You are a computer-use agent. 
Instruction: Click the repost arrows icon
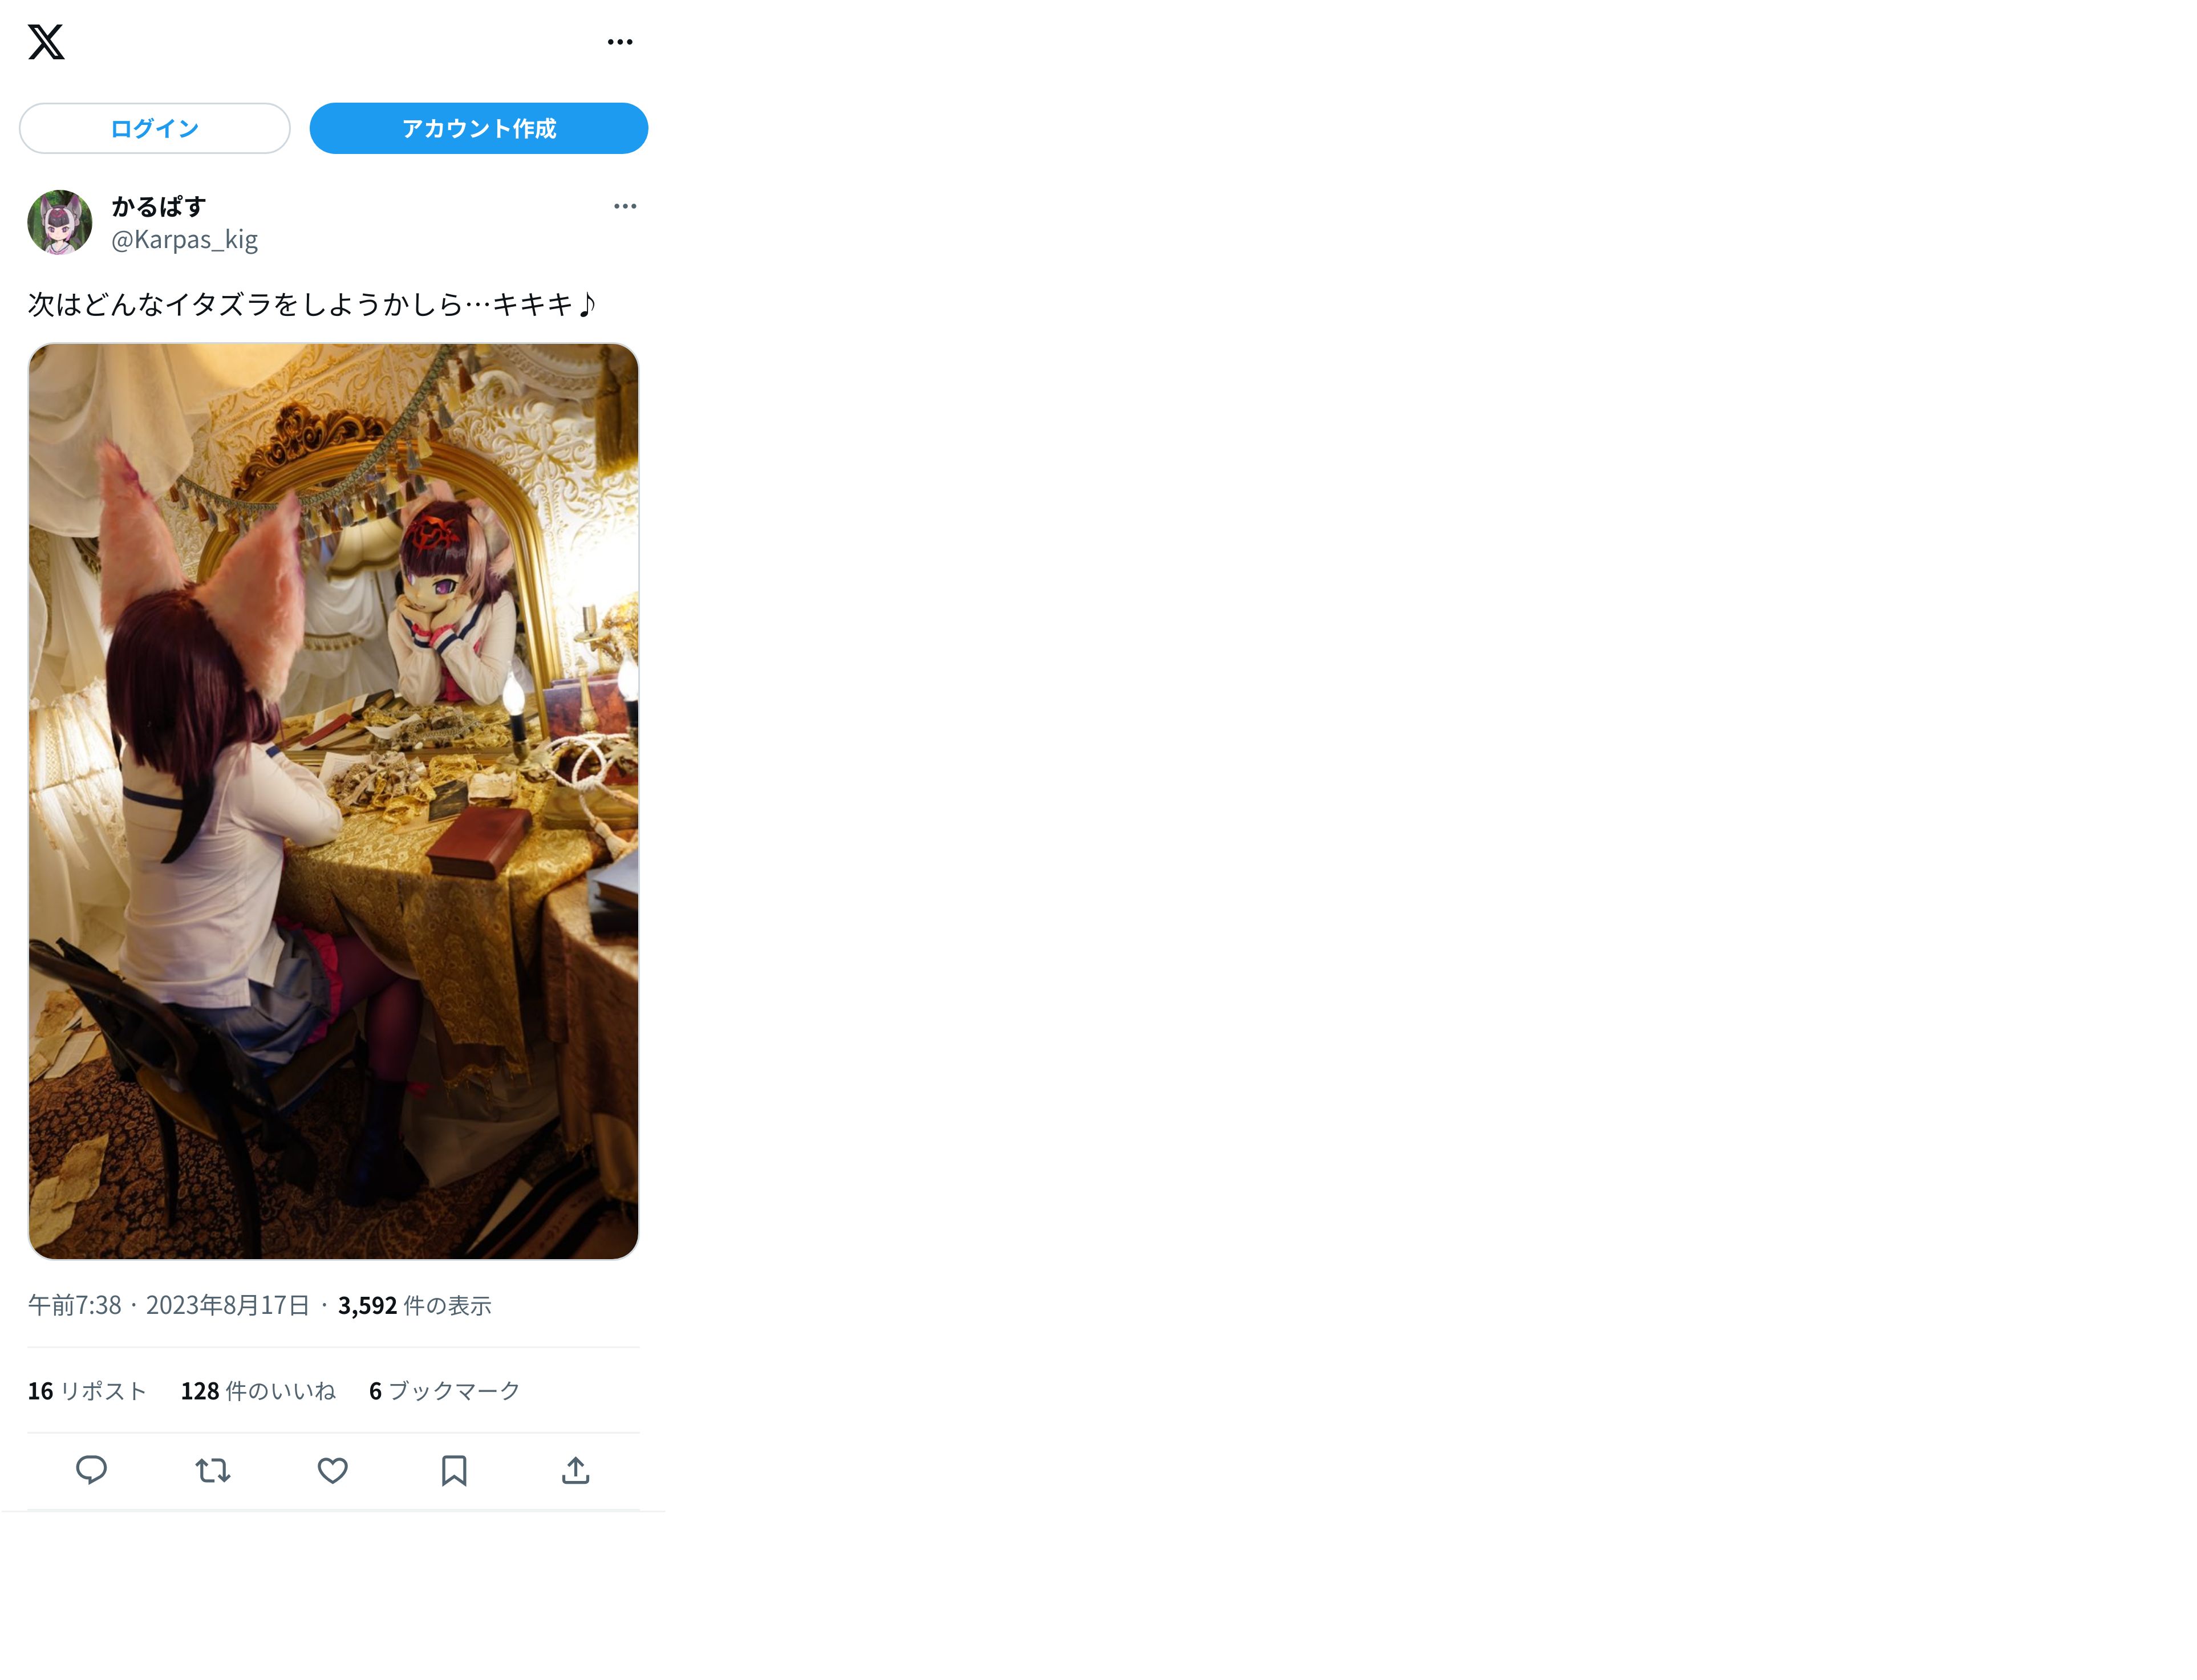pos(212,1470)
